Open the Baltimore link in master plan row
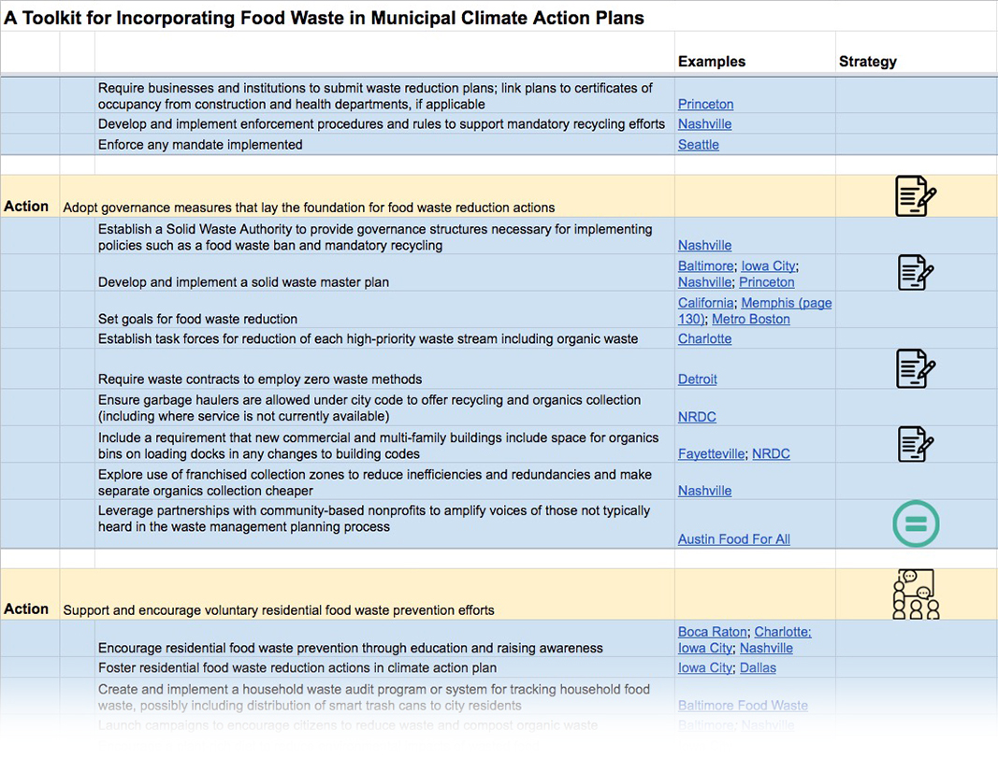This screenshot has height=773, width=998. pyautogui.click(x=705, y=266)
